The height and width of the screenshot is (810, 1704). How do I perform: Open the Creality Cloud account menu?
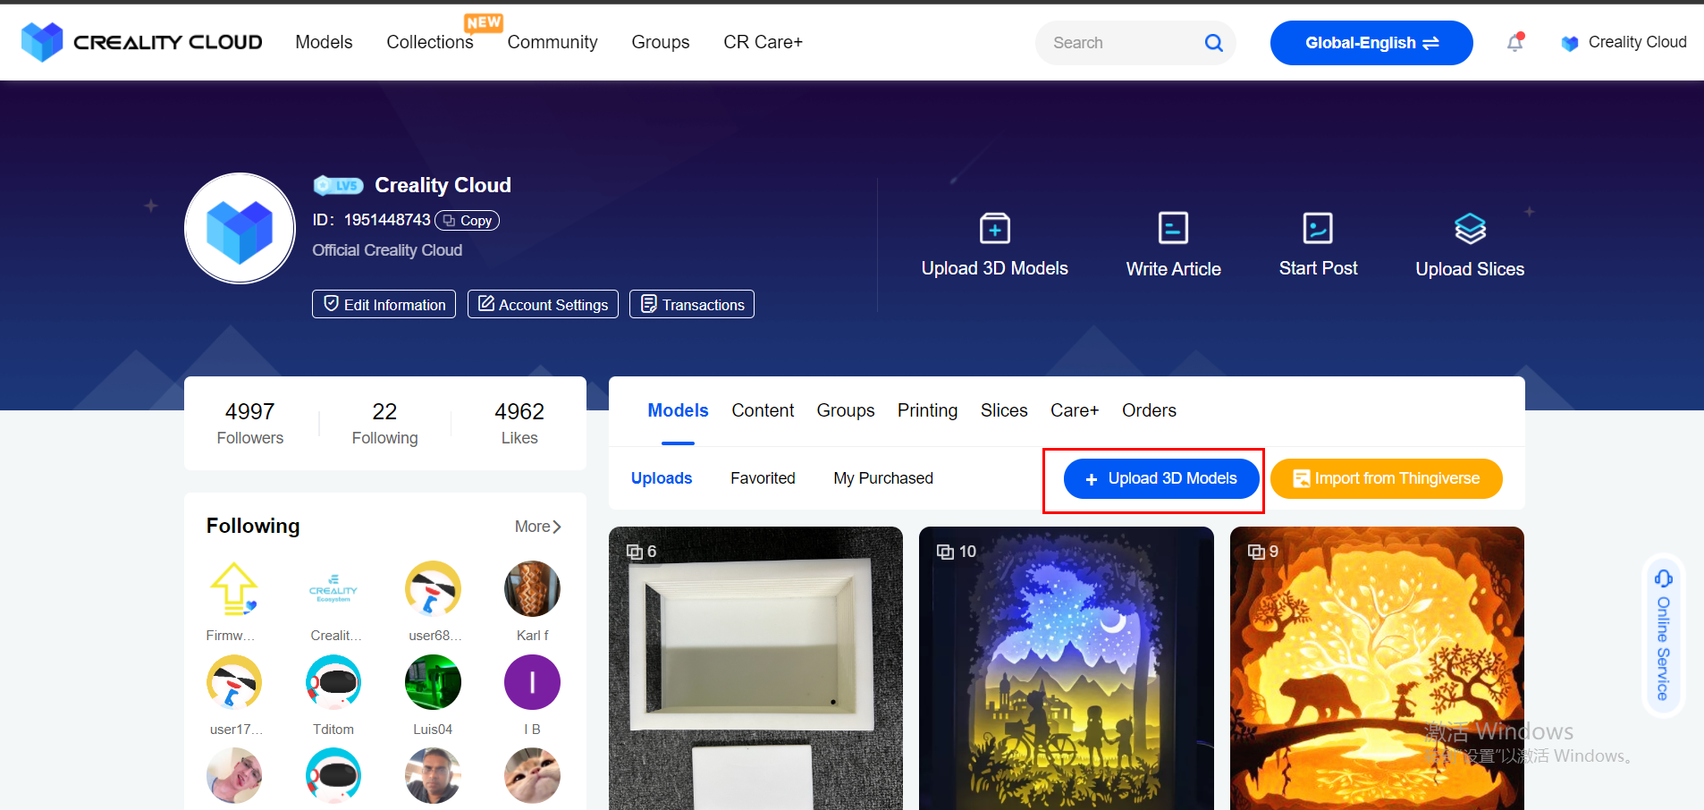point(1624,42)
